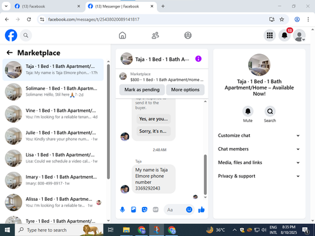Open the Imary conversation
The image size is (315, 236).
coord(53,180)
